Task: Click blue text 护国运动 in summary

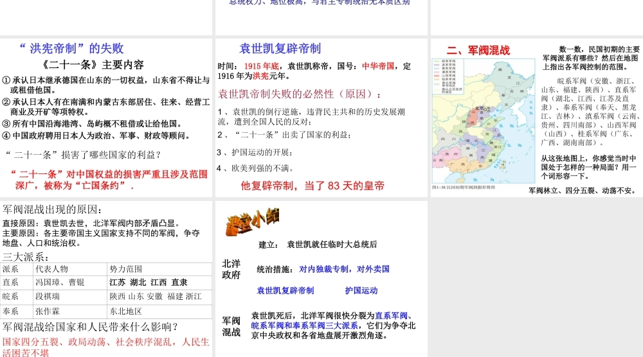Action: coord(361,291)
